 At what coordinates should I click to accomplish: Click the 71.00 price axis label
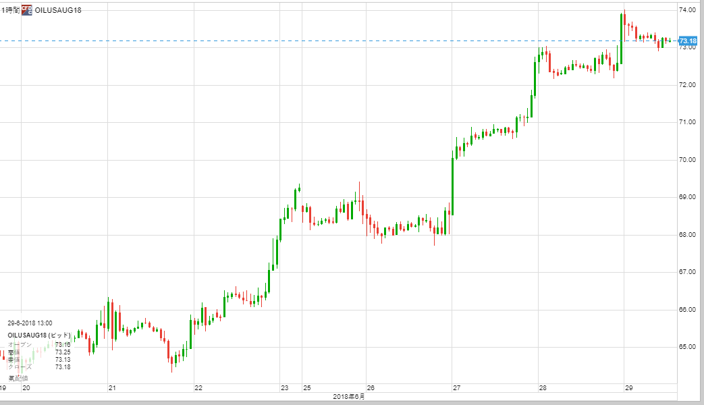[x=687, y=122]
